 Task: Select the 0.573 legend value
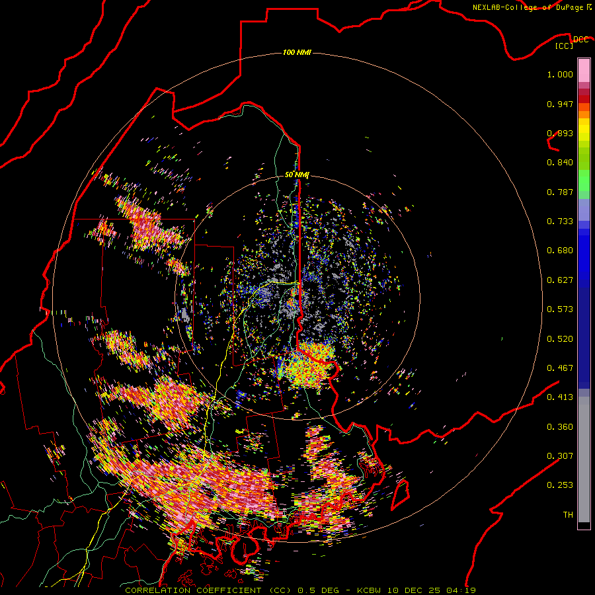click(560, 309)
